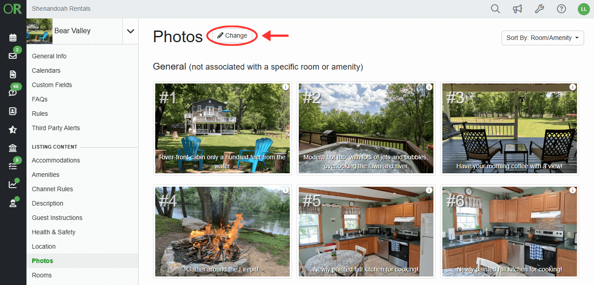The image size is (594, 285).
Task: Select the firepit photo #4 thumbnail
Action: pos(223,232)
